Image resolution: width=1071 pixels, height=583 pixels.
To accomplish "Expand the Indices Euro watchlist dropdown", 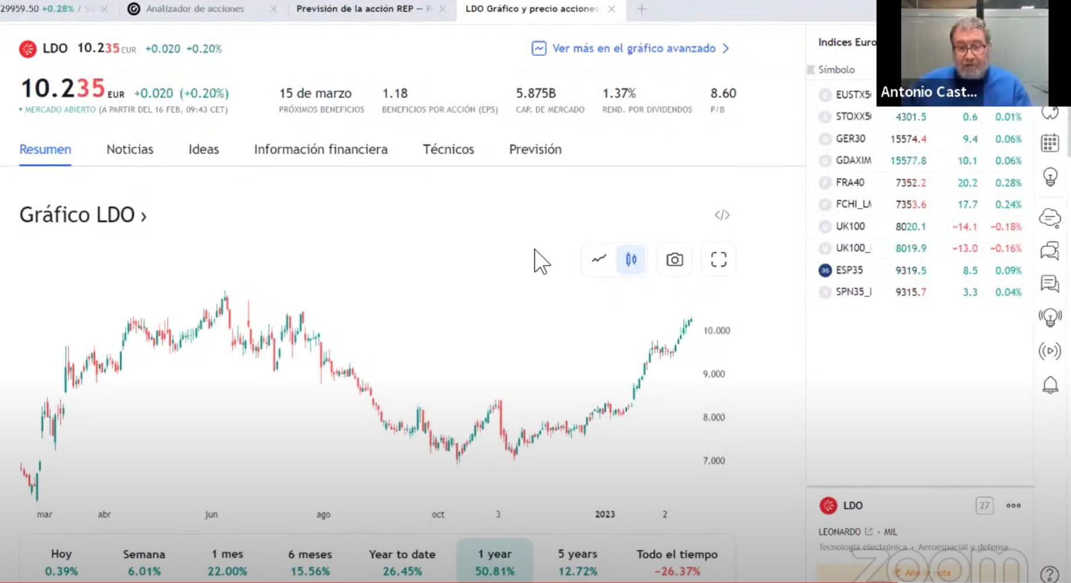I will tap(847, 42).
